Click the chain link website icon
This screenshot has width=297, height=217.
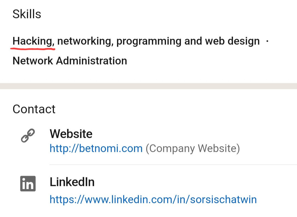[28, 135]
